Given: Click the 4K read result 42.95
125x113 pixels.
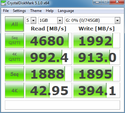Looking at the screenshot, I should coord(49,90).
